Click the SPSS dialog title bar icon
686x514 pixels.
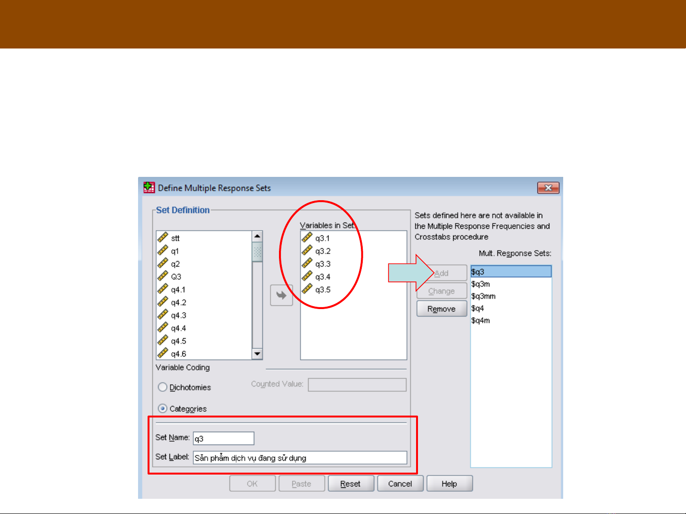coord(149,188)
